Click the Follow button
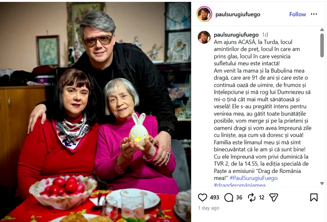The width and height of the screenshot is (327, 222). point(298,14)
